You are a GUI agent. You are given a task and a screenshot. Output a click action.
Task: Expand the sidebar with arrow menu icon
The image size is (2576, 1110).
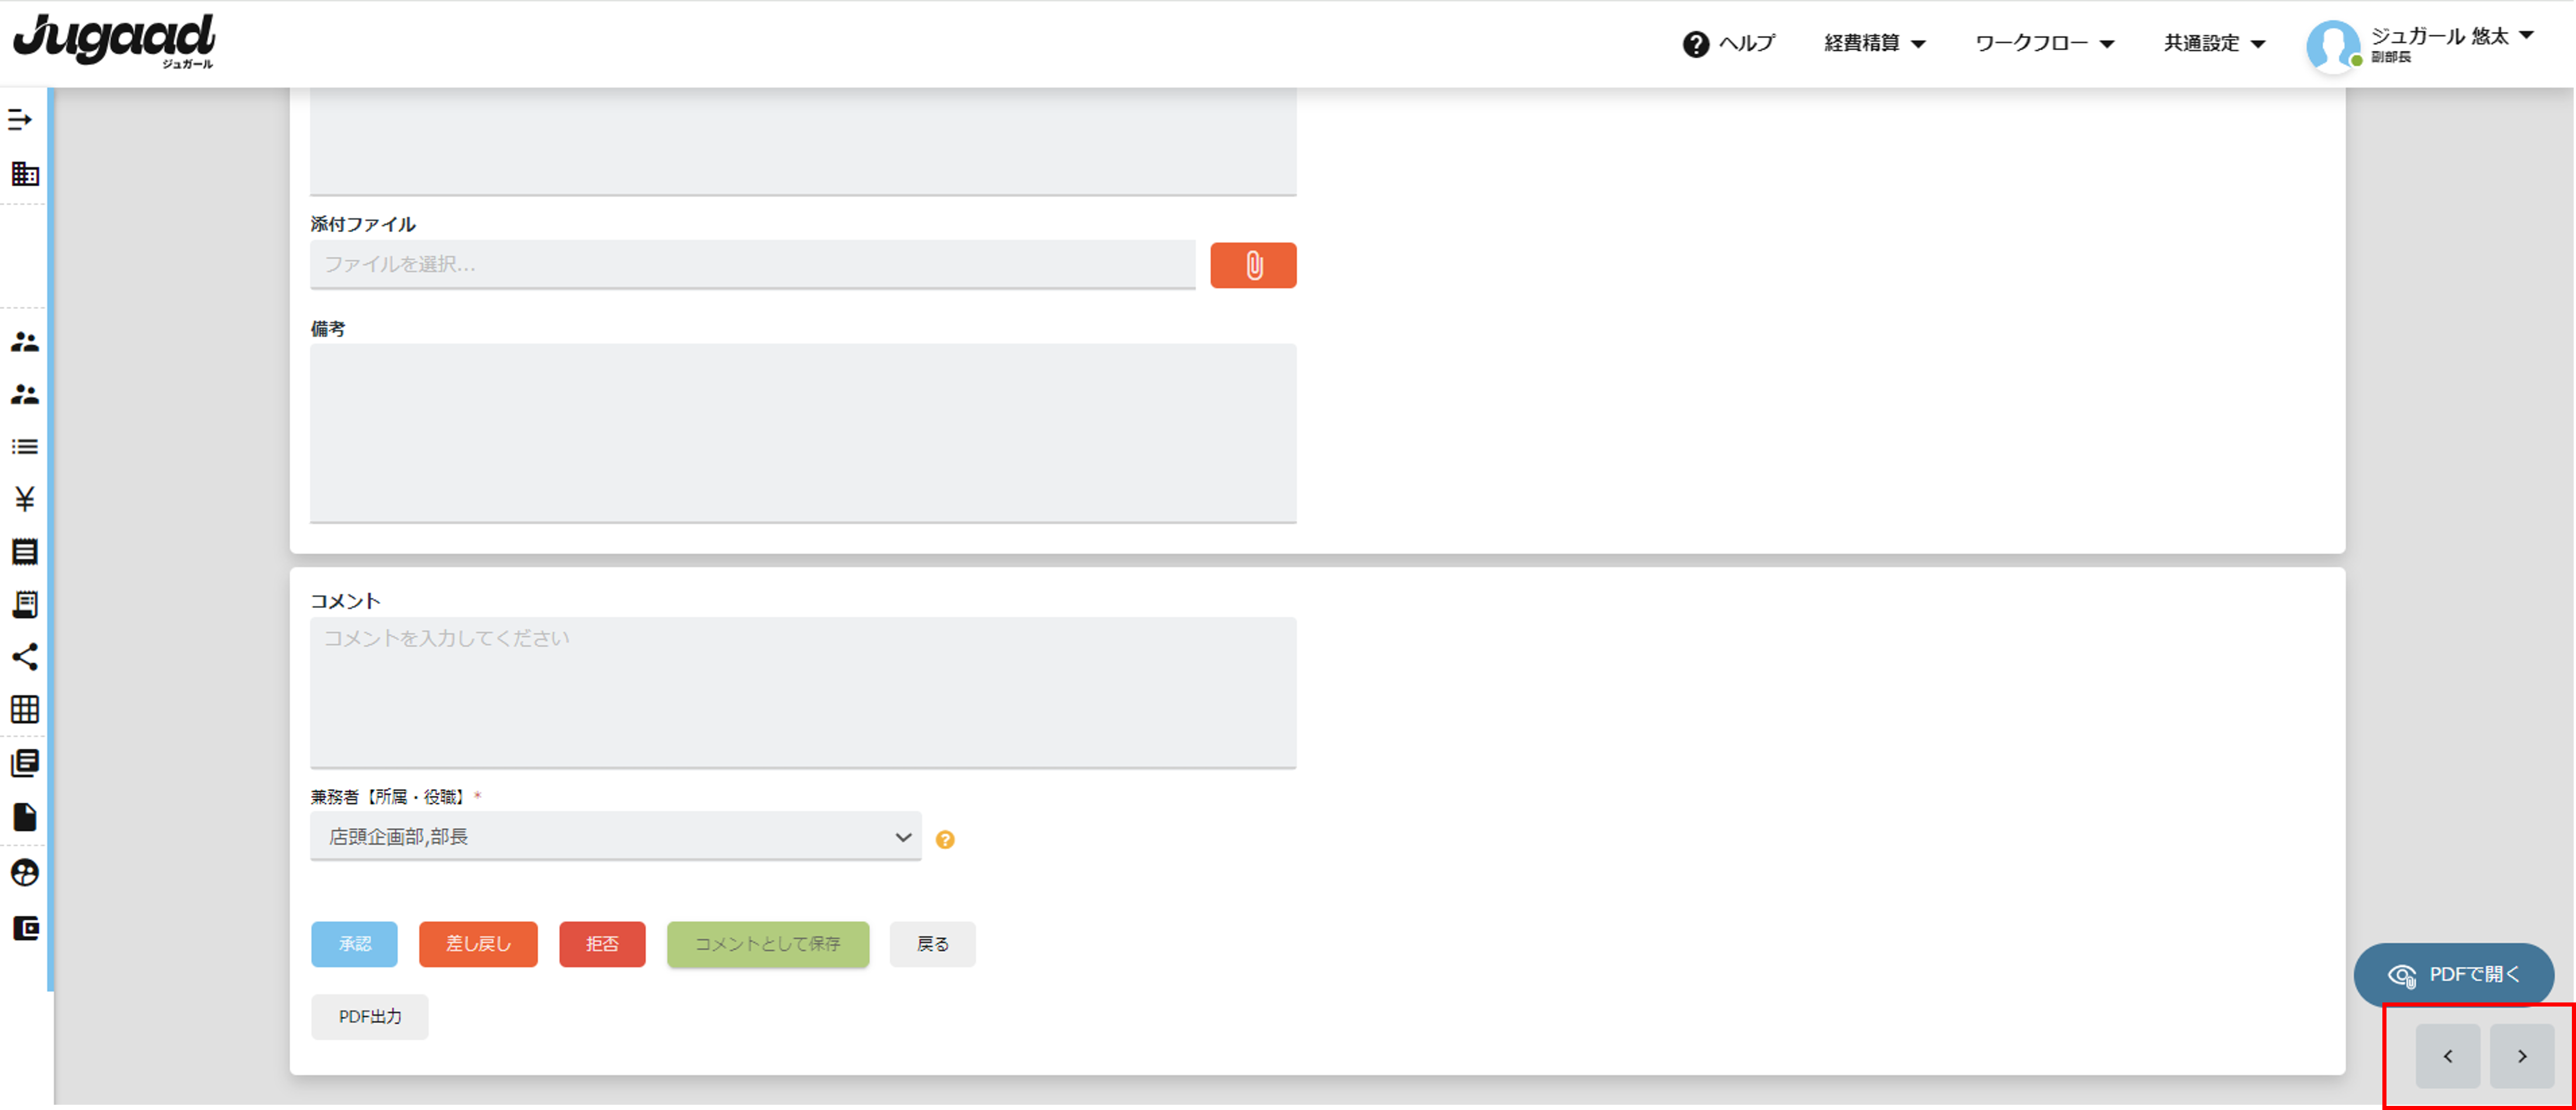20,120
